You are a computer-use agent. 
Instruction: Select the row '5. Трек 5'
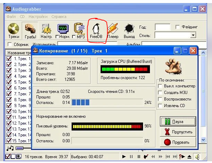(x=19, y=82)
